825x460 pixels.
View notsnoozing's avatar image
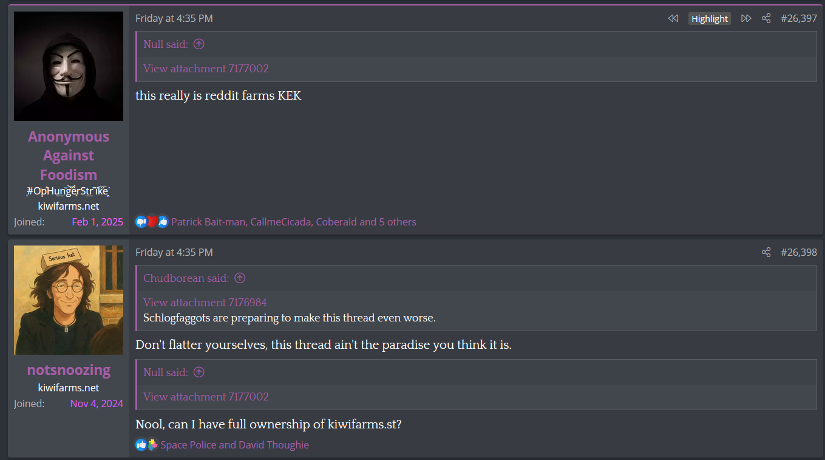(x=69, y=300)
